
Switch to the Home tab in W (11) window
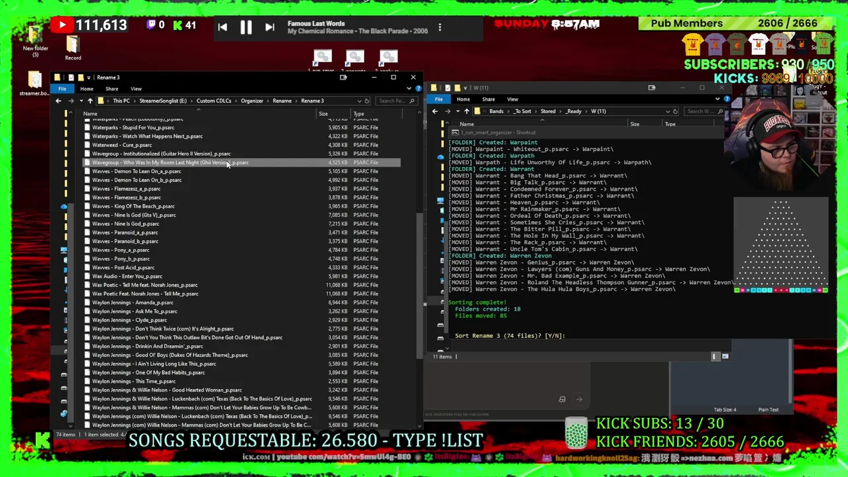click(x=463, y=99)
